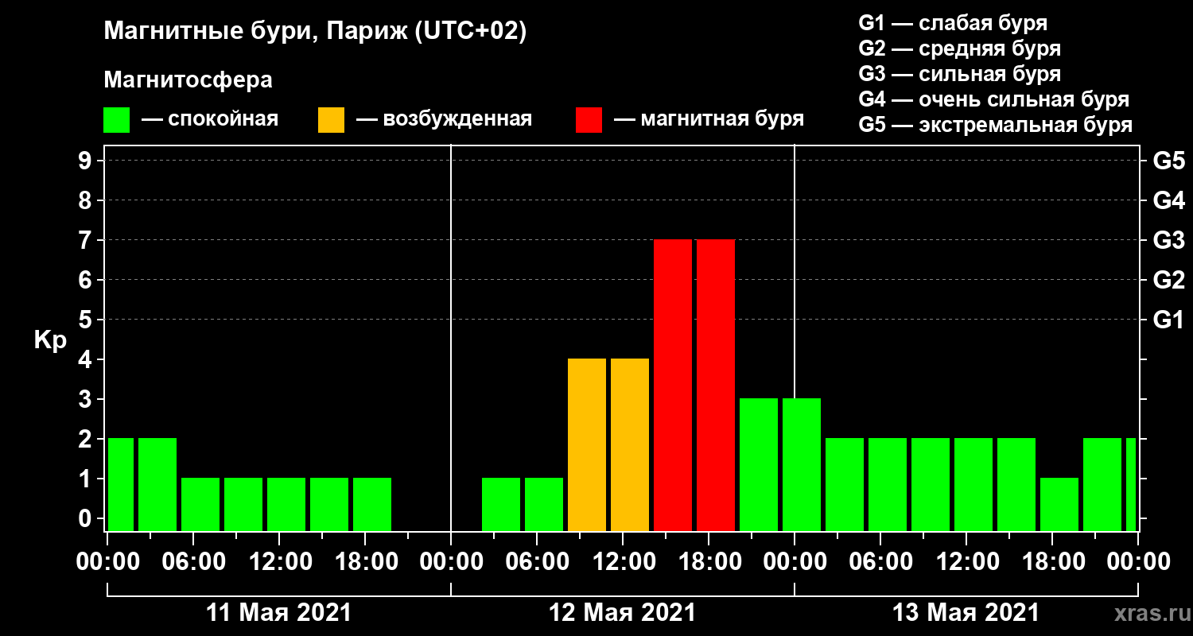Viewport: 1193px width, 636px height.
Task: Click the green Kp 3 bar before midnight 12 Мая
Action: point(759,464)
